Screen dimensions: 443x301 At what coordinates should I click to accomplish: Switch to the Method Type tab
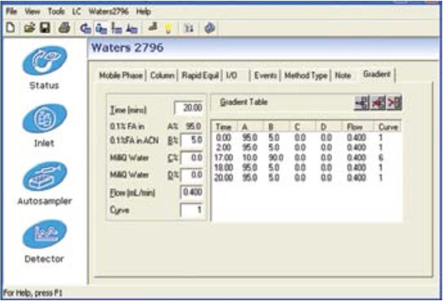pyautogui.click(x=306, y=75)
